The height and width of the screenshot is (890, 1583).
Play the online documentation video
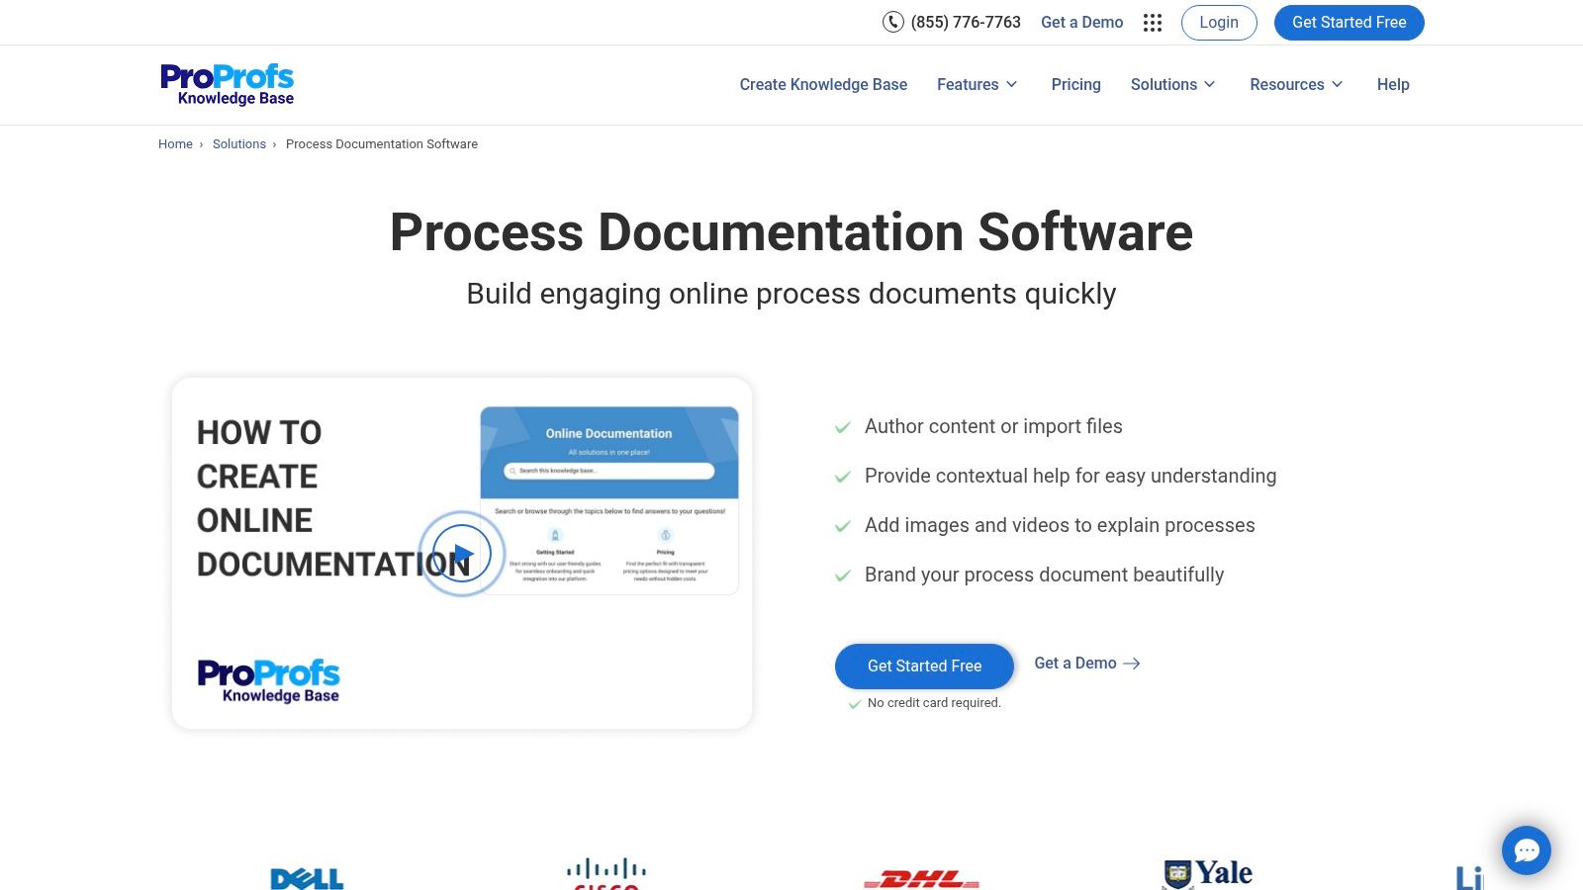point(462,554)
